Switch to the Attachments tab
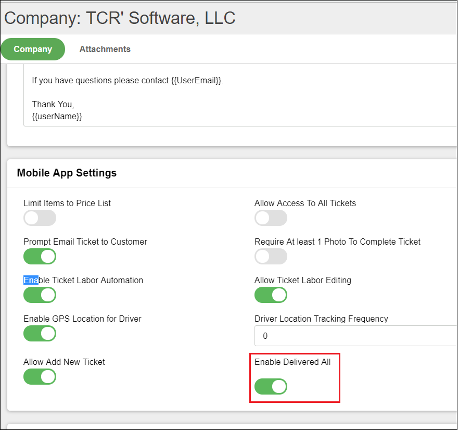Image resolution: width=459 pixels, height=444 pixels. click(105, 49)
